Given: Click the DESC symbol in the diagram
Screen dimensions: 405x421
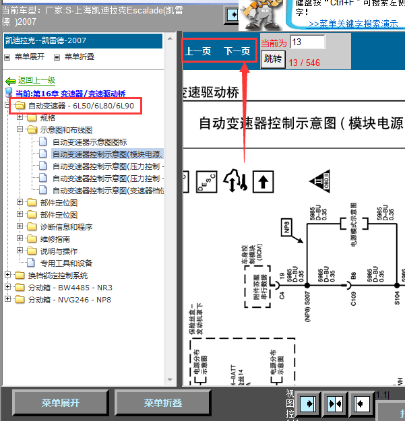Looking at the screenshot, I should point(206,182).
